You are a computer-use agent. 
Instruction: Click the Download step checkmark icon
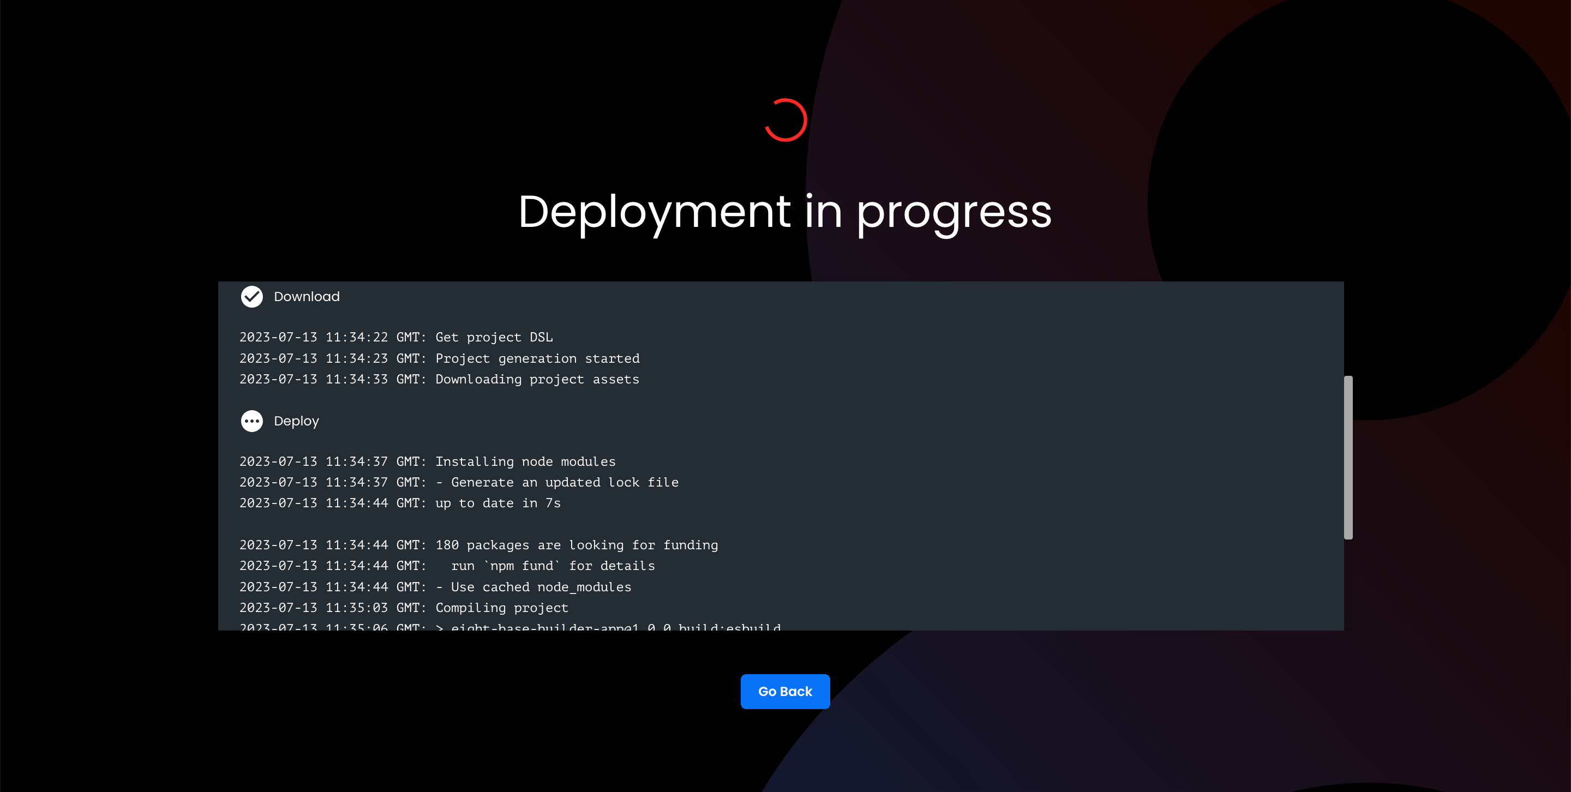pyautogui.click(x=251, y=297)
